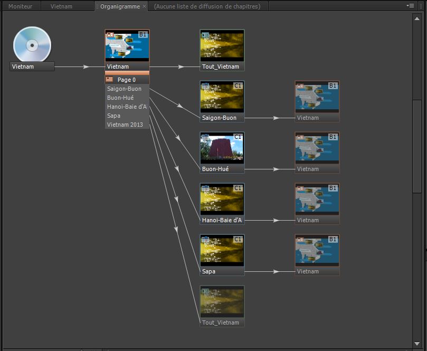Open the panel options menu icon
The image size is (427, 351).
pyautogui.click(x=410, y=6)
